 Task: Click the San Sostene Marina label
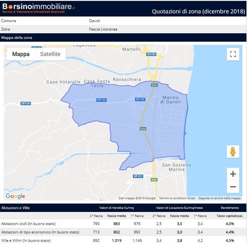click(177, 167)
